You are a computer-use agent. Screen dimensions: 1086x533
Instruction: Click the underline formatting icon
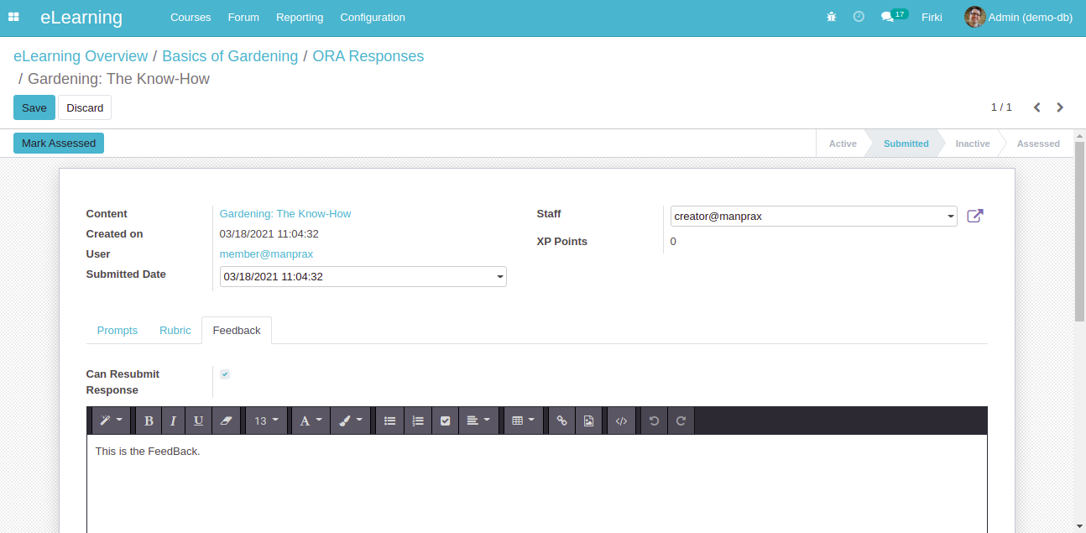198,421
